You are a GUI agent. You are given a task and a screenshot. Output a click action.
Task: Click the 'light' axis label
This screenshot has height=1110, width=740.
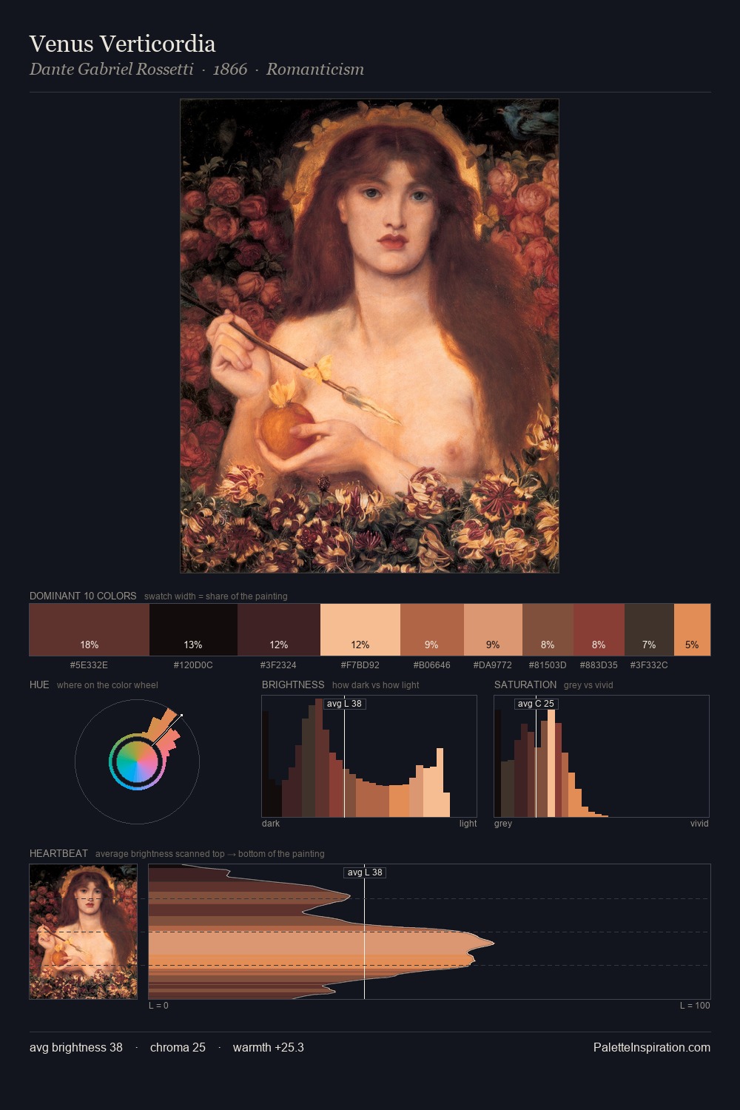click(x=468, y=824)
